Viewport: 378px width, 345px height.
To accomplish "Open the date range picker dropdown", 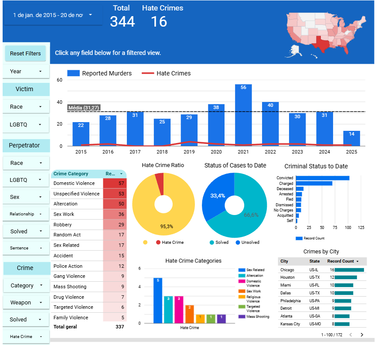I will (53, 15).
